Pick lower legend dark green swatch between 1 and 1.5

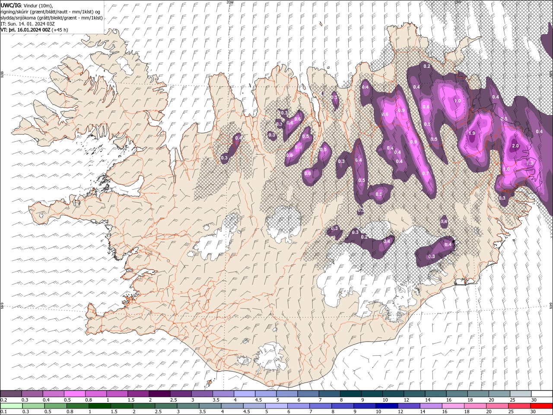coord(100,406)
